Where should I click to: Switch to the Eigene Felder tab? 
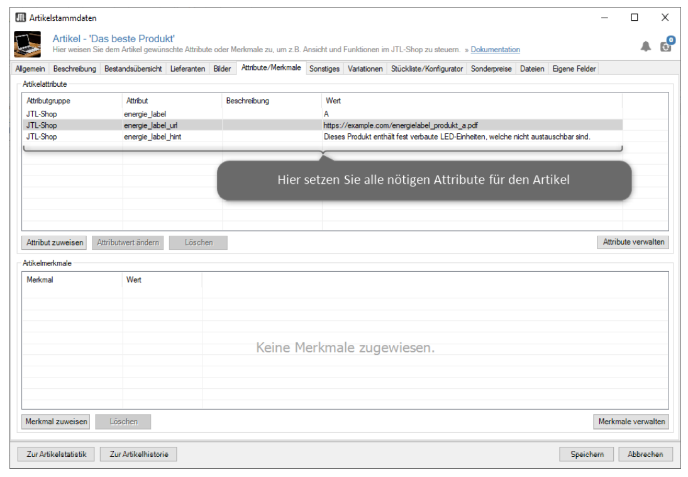pos(574,69)
